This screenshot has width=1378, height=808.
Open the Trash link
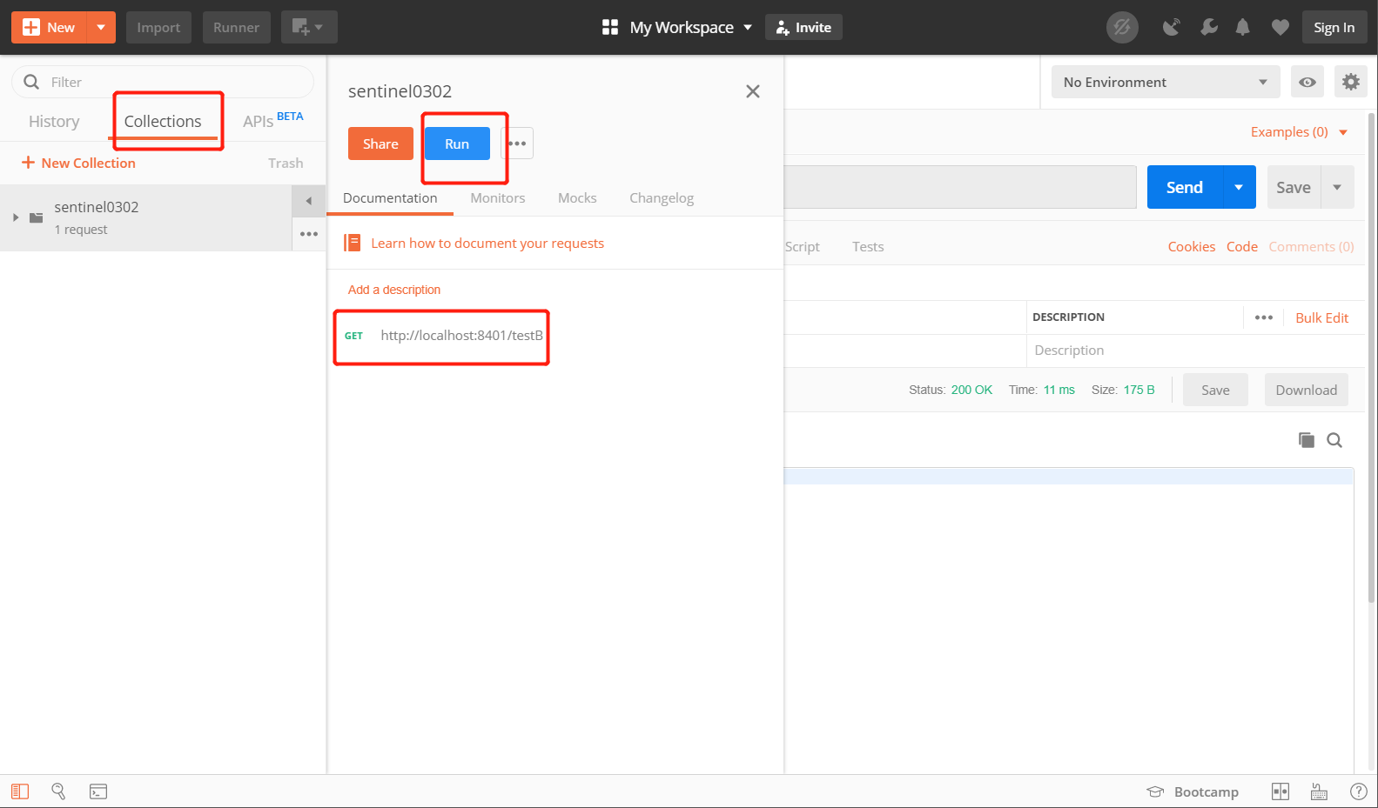click(286, 163)
